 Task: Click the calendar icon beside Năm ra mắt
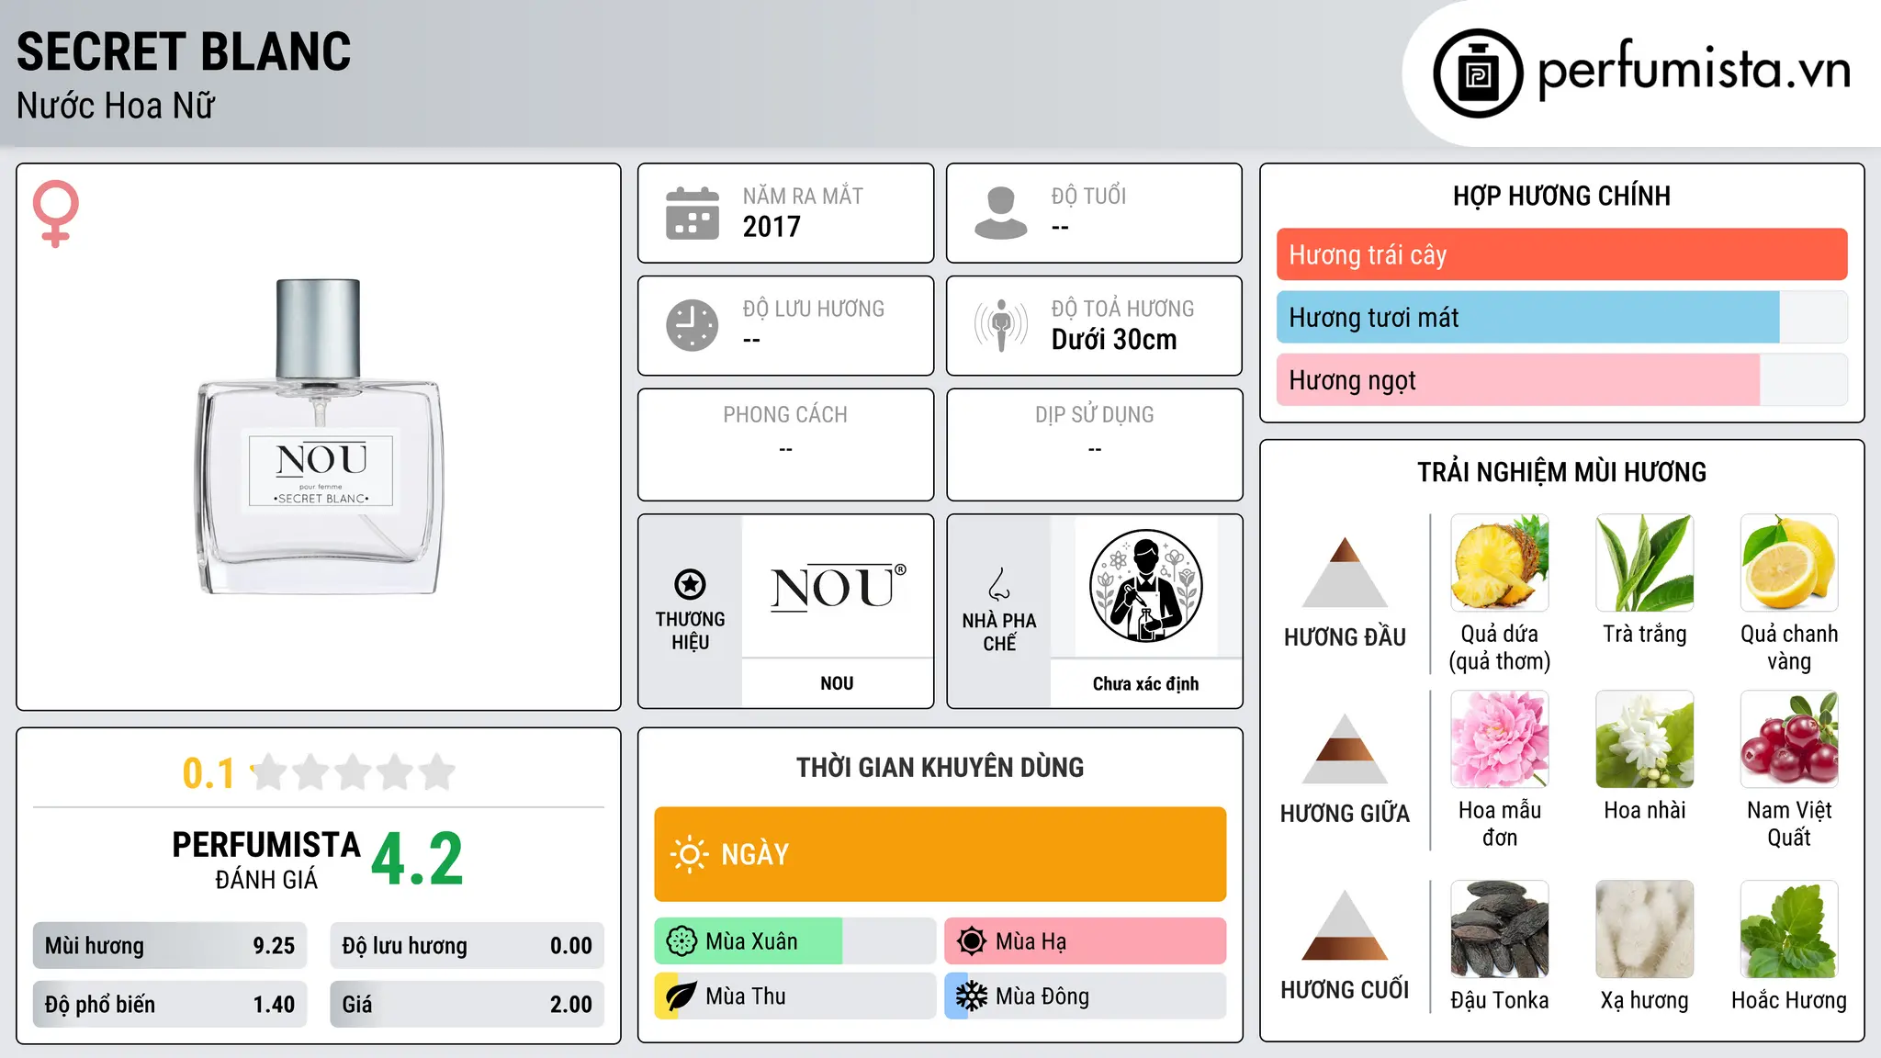click(693, 213)
